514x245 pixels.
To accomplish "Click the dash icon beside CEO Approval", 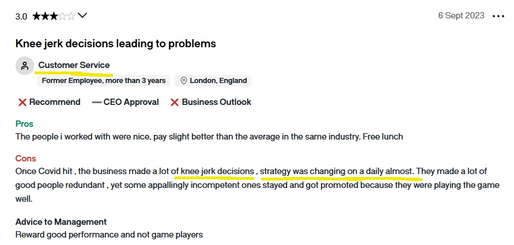I will tap(96, 102).
